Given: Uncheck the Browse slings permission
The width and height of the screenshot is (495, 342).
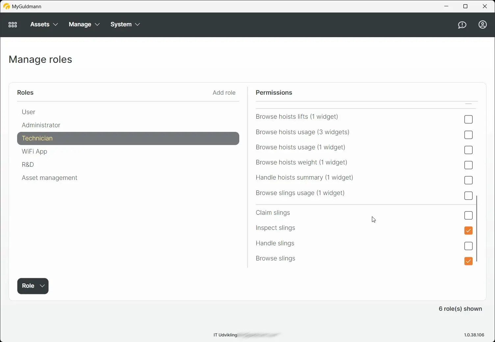Looking at the screenshot, I should 468,261.
